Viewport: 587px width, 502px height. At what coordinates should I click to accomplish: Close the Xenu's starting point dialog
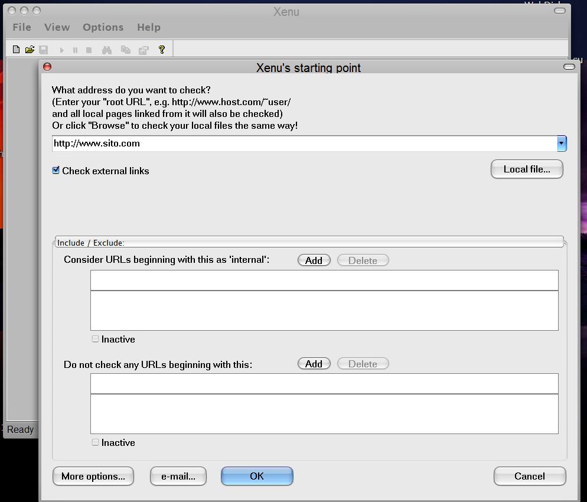pos(47,67)
